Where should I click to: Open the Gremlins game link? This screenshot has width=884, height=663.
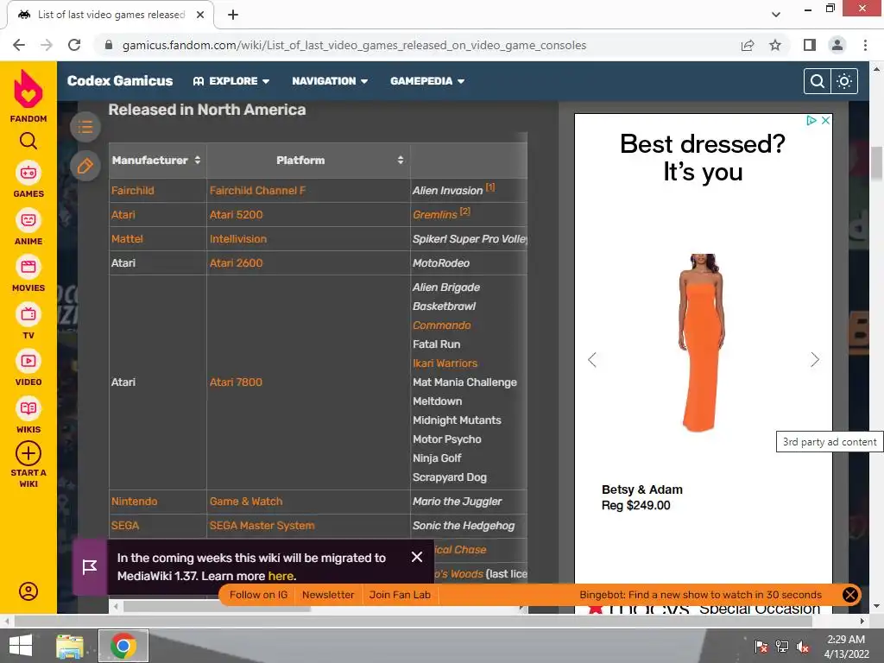435,215
